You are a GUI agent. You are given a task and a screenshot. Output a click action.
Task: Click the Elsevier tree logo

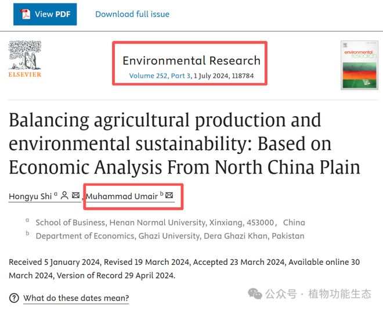(24, 56)
